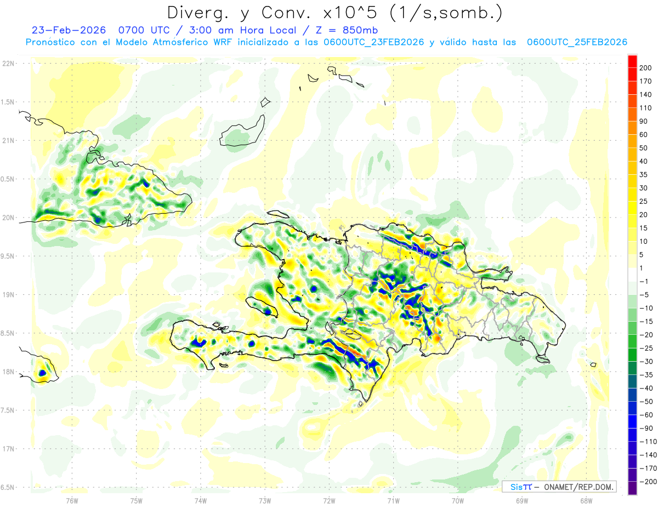658x508 pixels.
Task: Click the latitude label '7.5N'
Action: tap(8, 410)
